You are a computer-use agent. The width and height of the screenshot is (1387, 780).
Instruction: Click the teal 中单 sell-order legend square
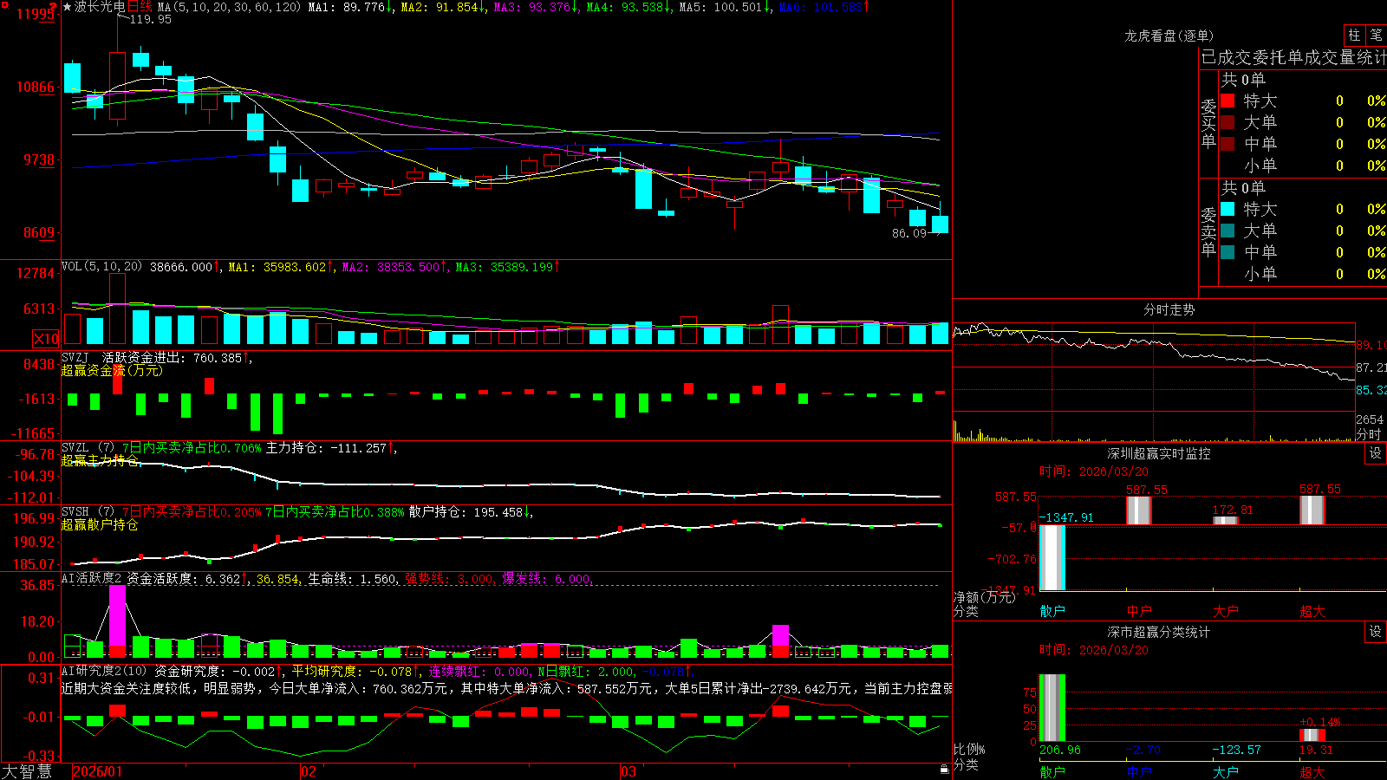click(1227, 252)
